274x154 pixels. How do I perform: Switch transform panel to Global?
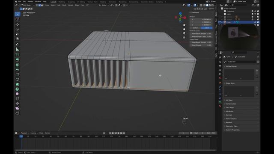[x=195, y=28]
